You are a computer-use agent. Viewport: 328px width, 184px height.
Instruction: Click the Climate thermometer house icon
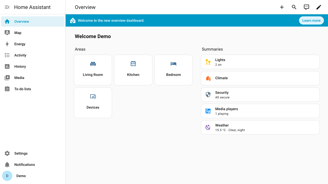208,78
